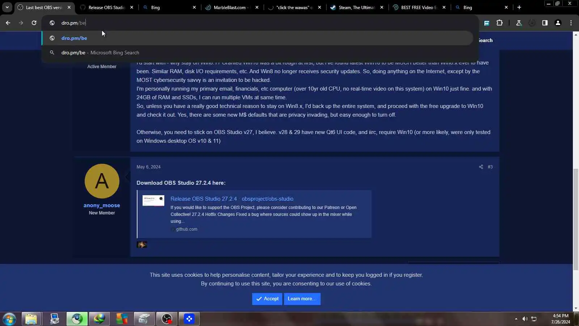Image resolution: width=579 pixels, height=326 pixels.
Task: Click the "Active Member" user title
Action: click(x=102, y=67)
